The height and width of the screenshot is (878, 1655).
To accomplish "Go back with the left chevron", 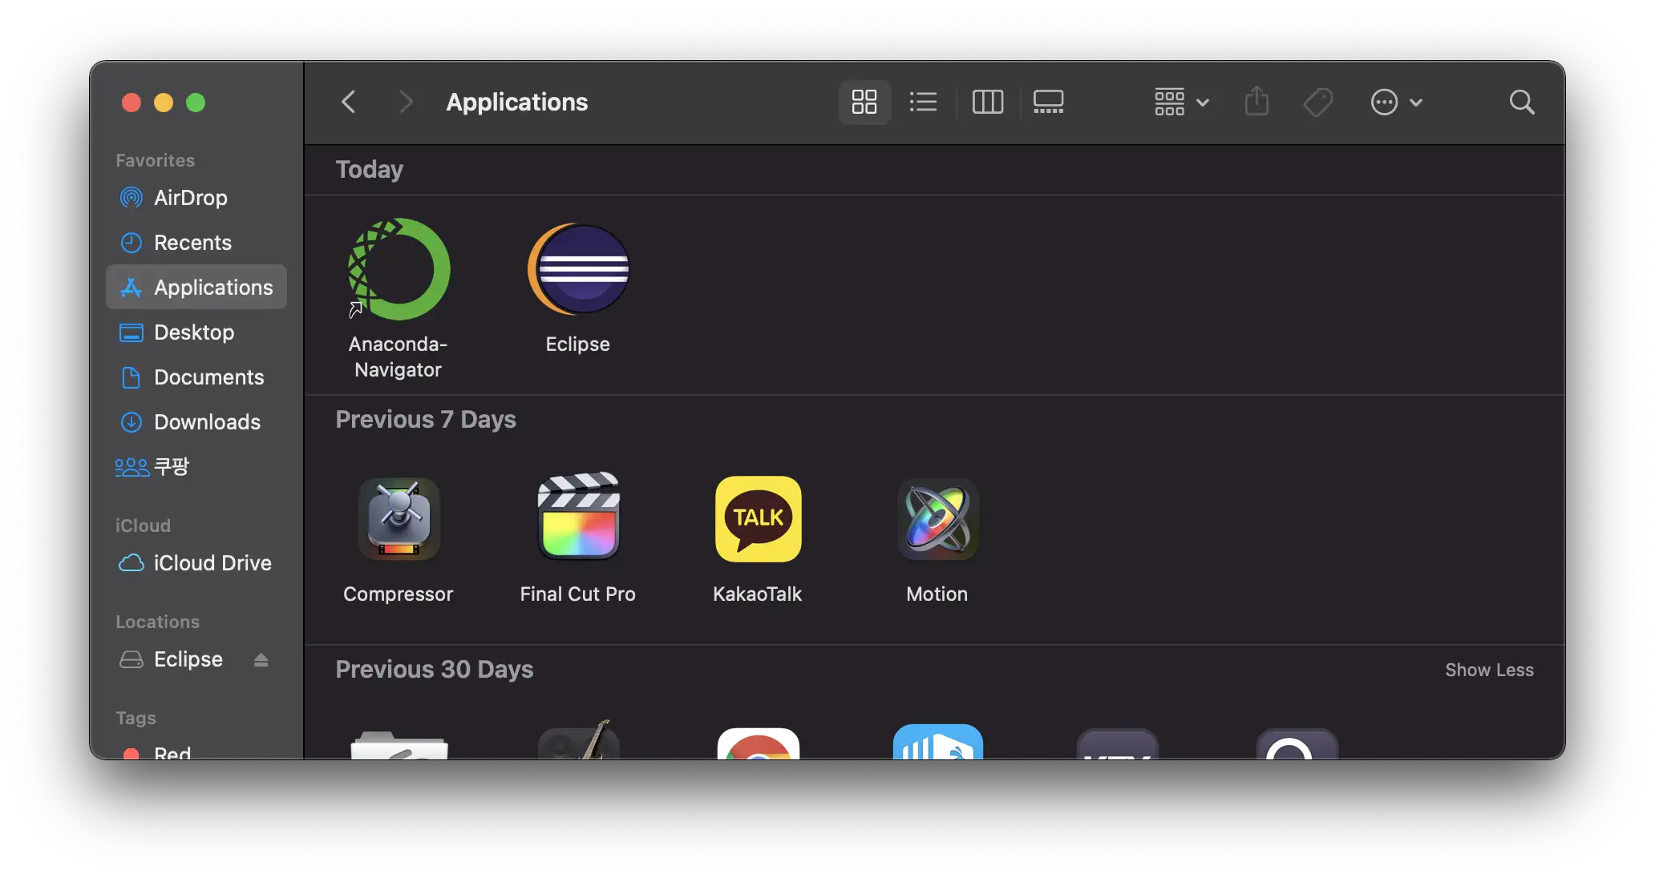I will tap(348, 102).
